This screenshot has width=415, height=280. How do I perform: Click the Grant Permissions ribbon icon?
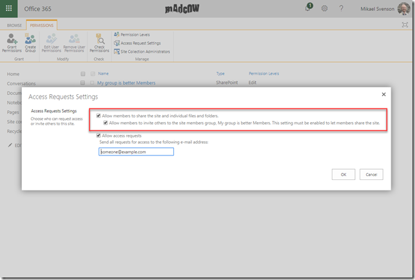(12, 43)
